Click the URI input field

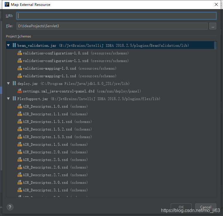point(116,16)
